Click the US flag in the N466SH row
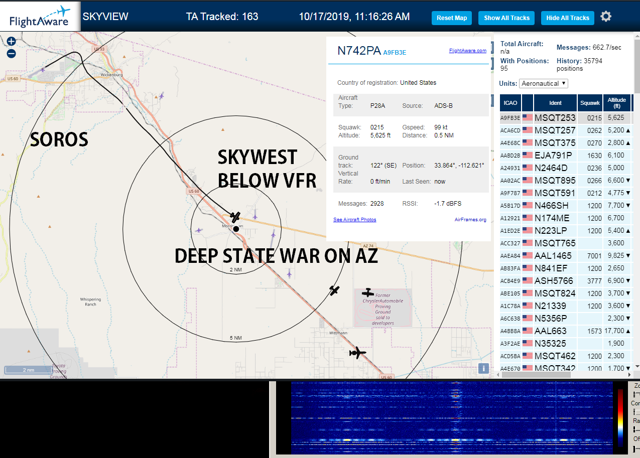 tap(528, 205)
